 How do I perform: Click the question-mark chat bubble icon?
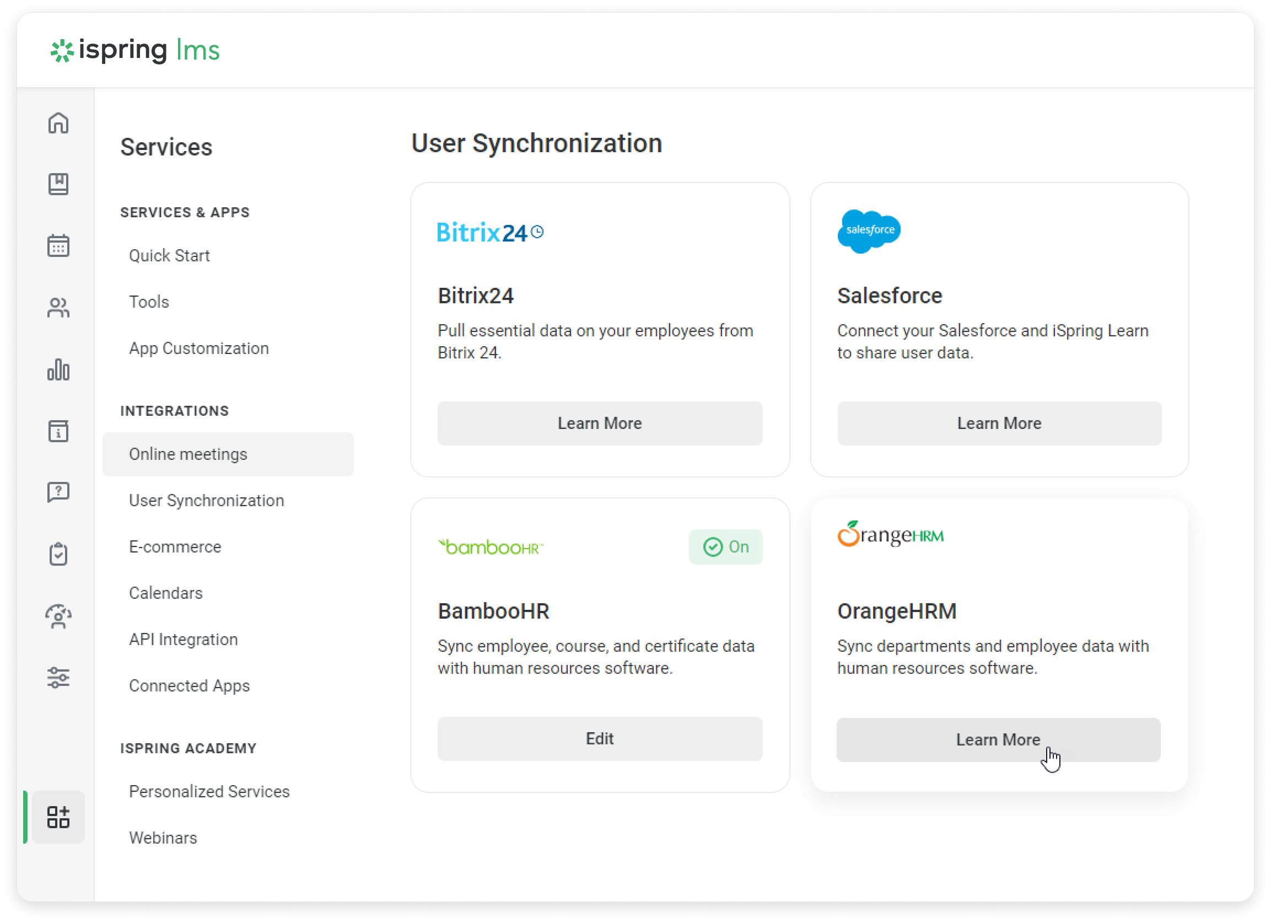point(58,492)
